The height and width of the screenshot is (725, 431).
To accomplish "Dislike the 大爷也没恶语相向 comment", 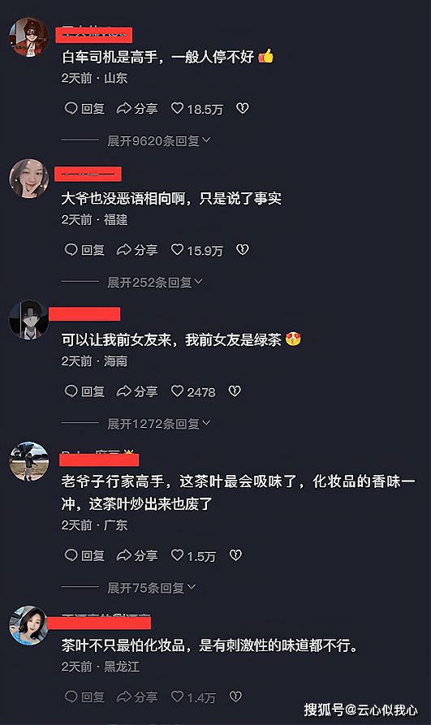I will pyautogui.click(x=243, y=250).
